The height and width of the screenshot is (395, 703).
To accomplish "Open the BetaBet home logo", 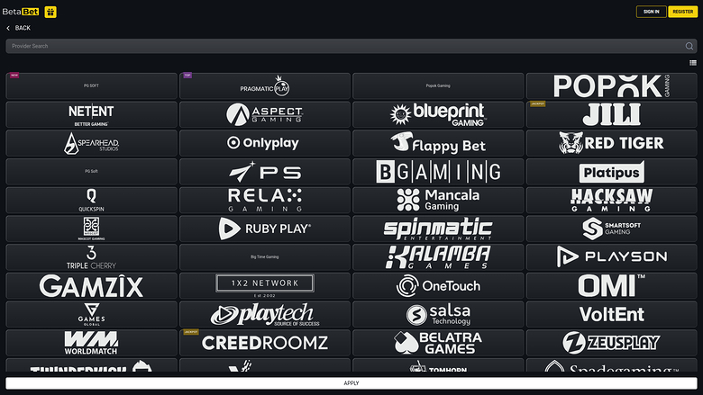I will click(x=23, y=12).
